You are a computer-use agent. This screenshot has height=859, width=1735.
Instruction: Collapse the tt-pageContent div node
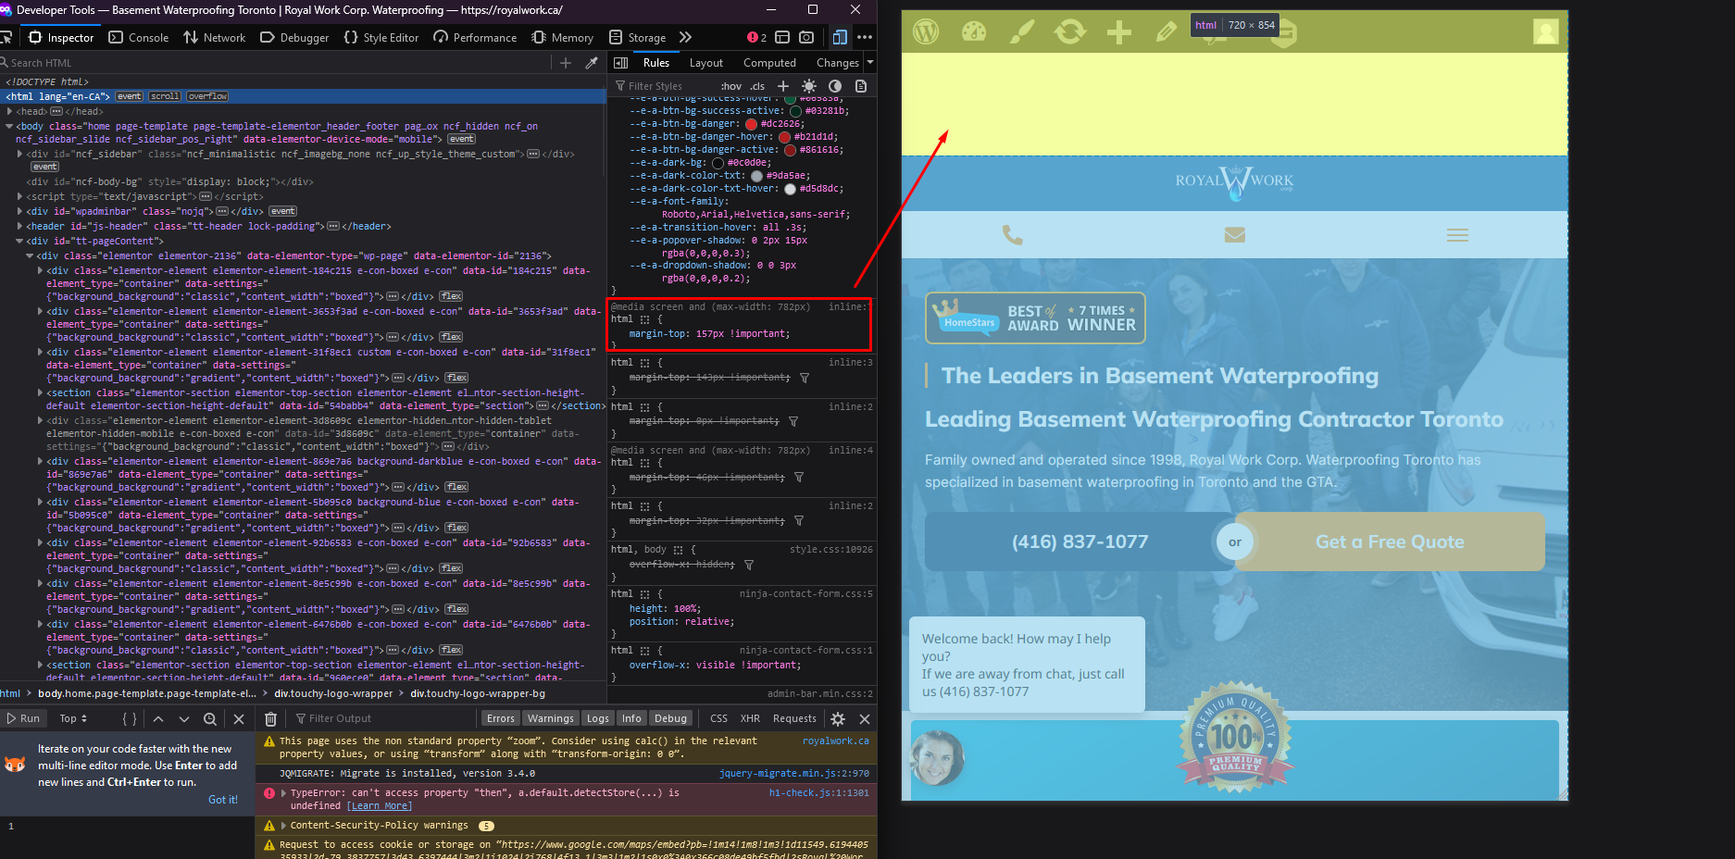20,241
